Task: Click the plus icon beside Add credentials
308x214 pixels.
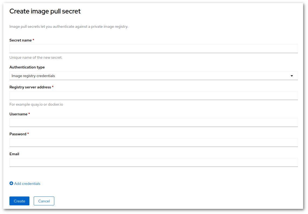Action: point(11,184)
